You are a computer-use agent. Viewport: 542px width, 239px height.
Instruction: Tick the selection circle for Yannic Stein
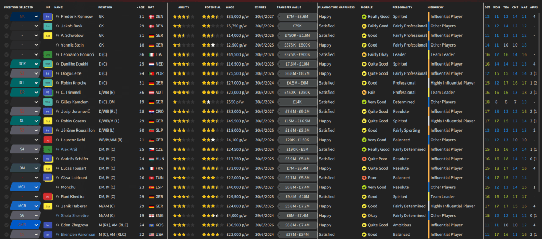point(6,45)
